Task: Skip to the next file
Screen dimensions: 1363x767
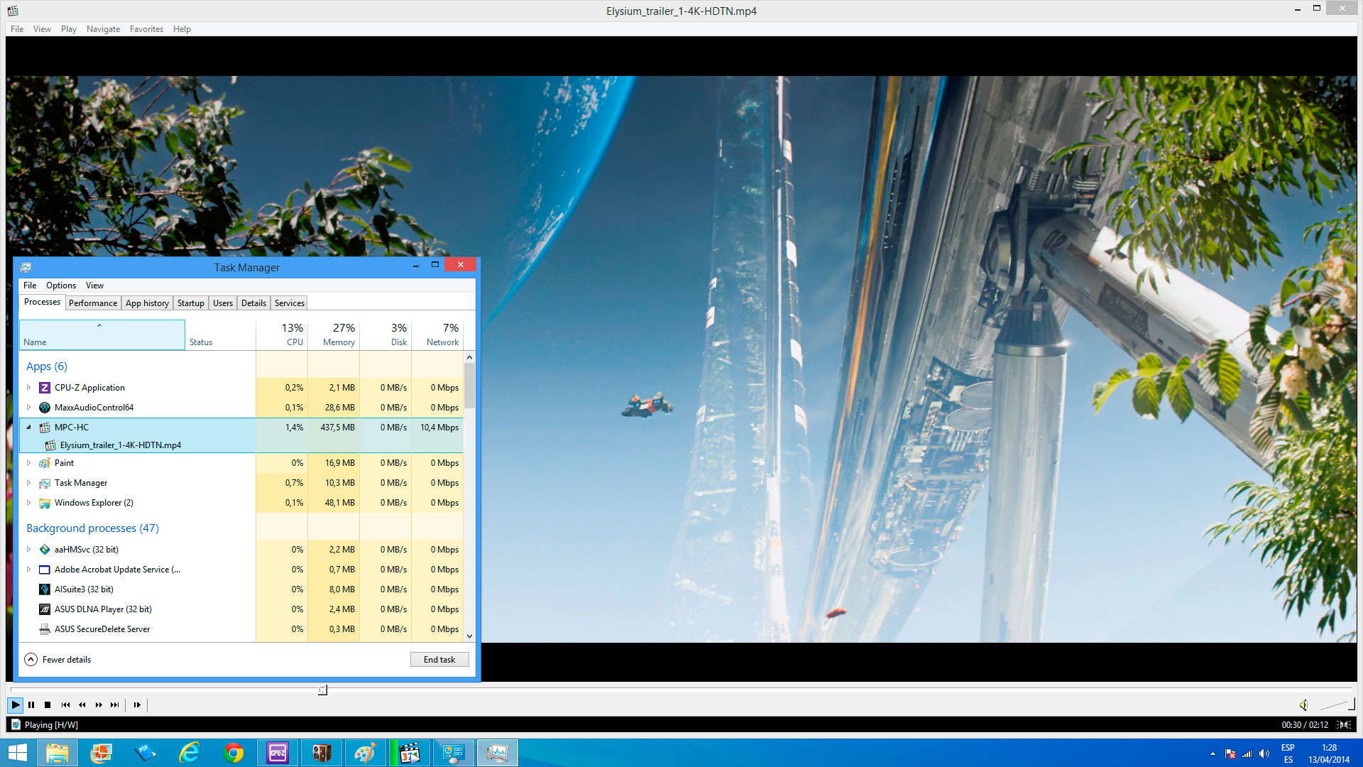Action: pos(115,705)
